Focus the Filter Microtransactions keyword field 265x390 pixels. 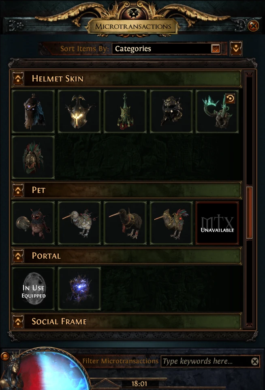pos(206,361)
